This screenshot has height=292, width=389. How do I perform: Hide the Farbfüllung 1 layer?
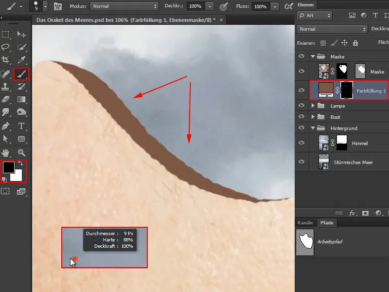301,90
